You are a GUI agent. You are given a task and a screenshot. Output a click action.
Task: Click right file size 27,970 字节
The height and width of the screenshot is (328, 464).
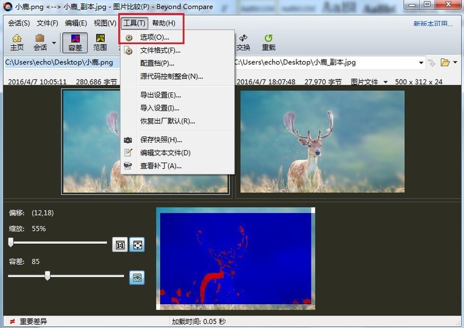tap(323, 82)
